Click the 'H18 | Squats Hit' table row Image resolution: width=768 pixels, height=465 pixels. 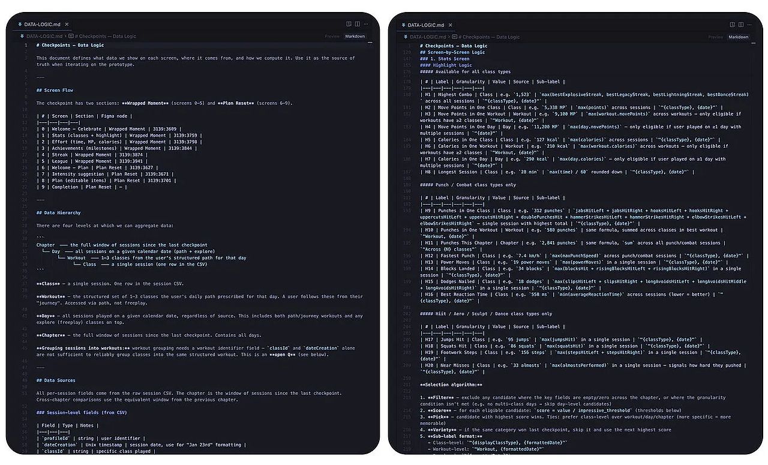565,346
